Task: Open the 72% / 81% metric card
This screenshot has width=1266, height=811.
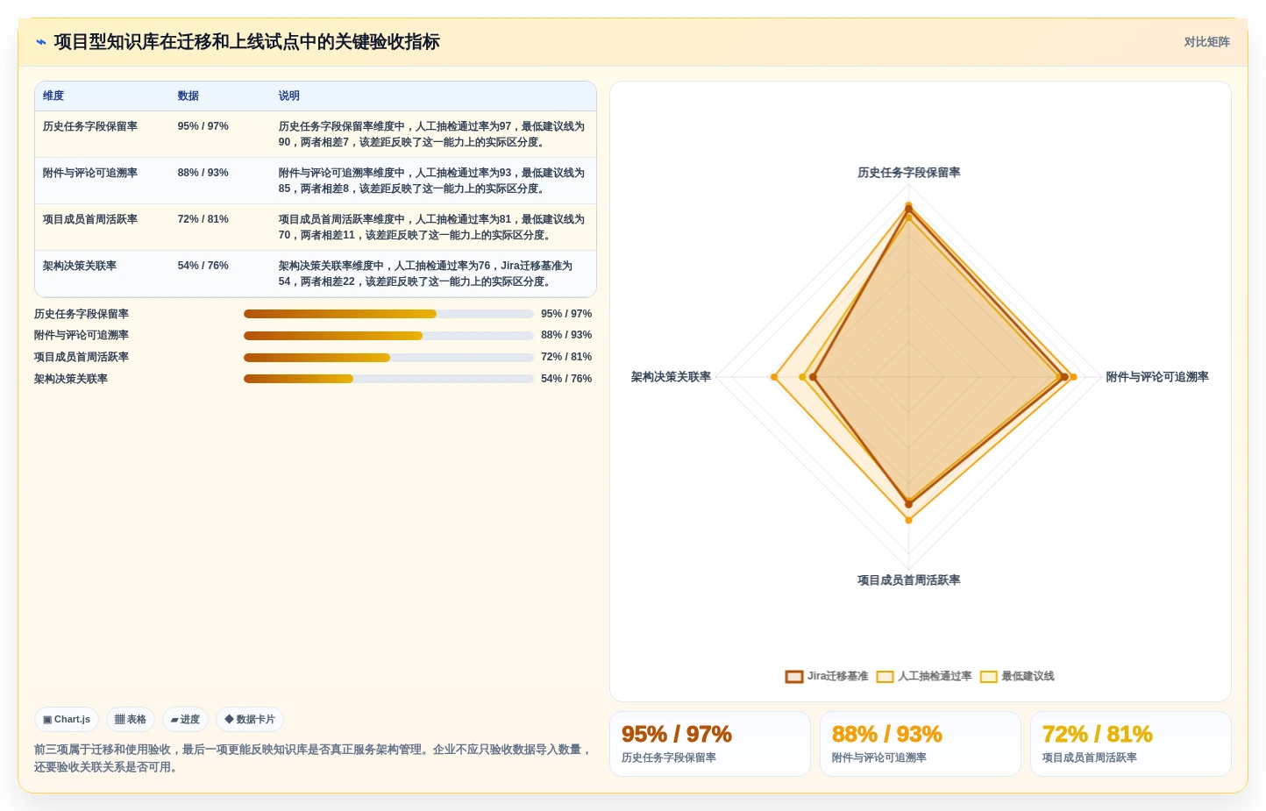Action: click(x=1131, y=743)
